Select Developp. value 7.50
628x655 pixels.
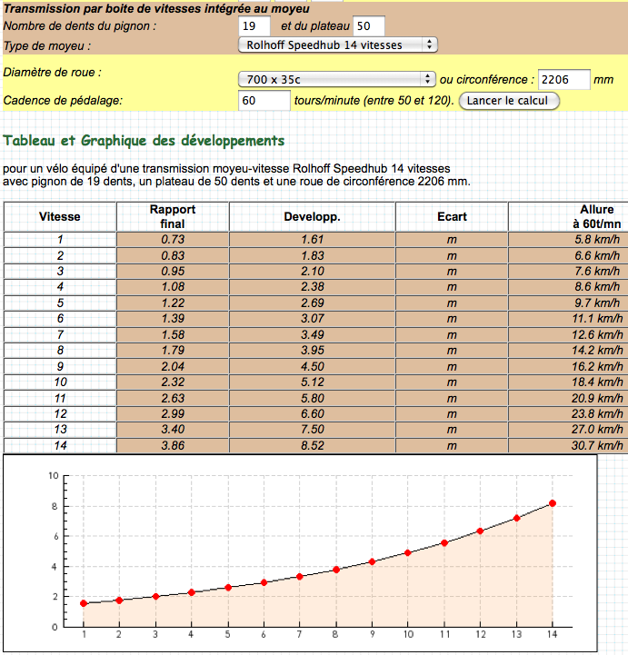[x=312, y=430]
